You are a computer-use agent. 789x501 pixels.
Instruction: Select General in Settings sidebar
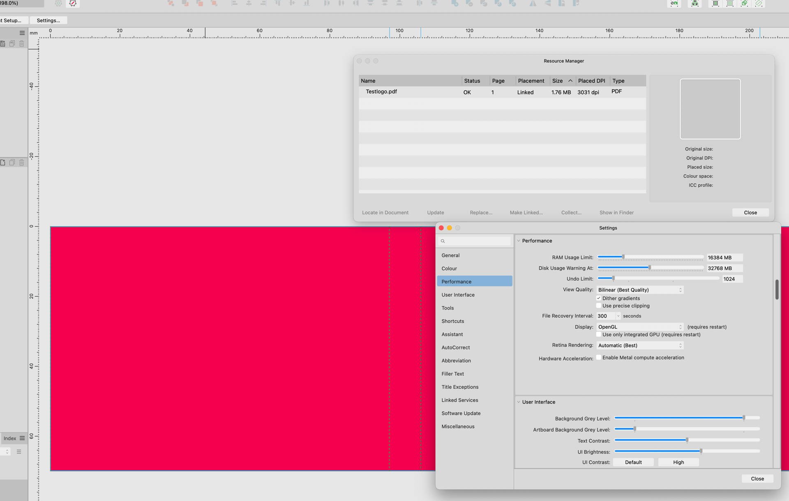(475, 255)
